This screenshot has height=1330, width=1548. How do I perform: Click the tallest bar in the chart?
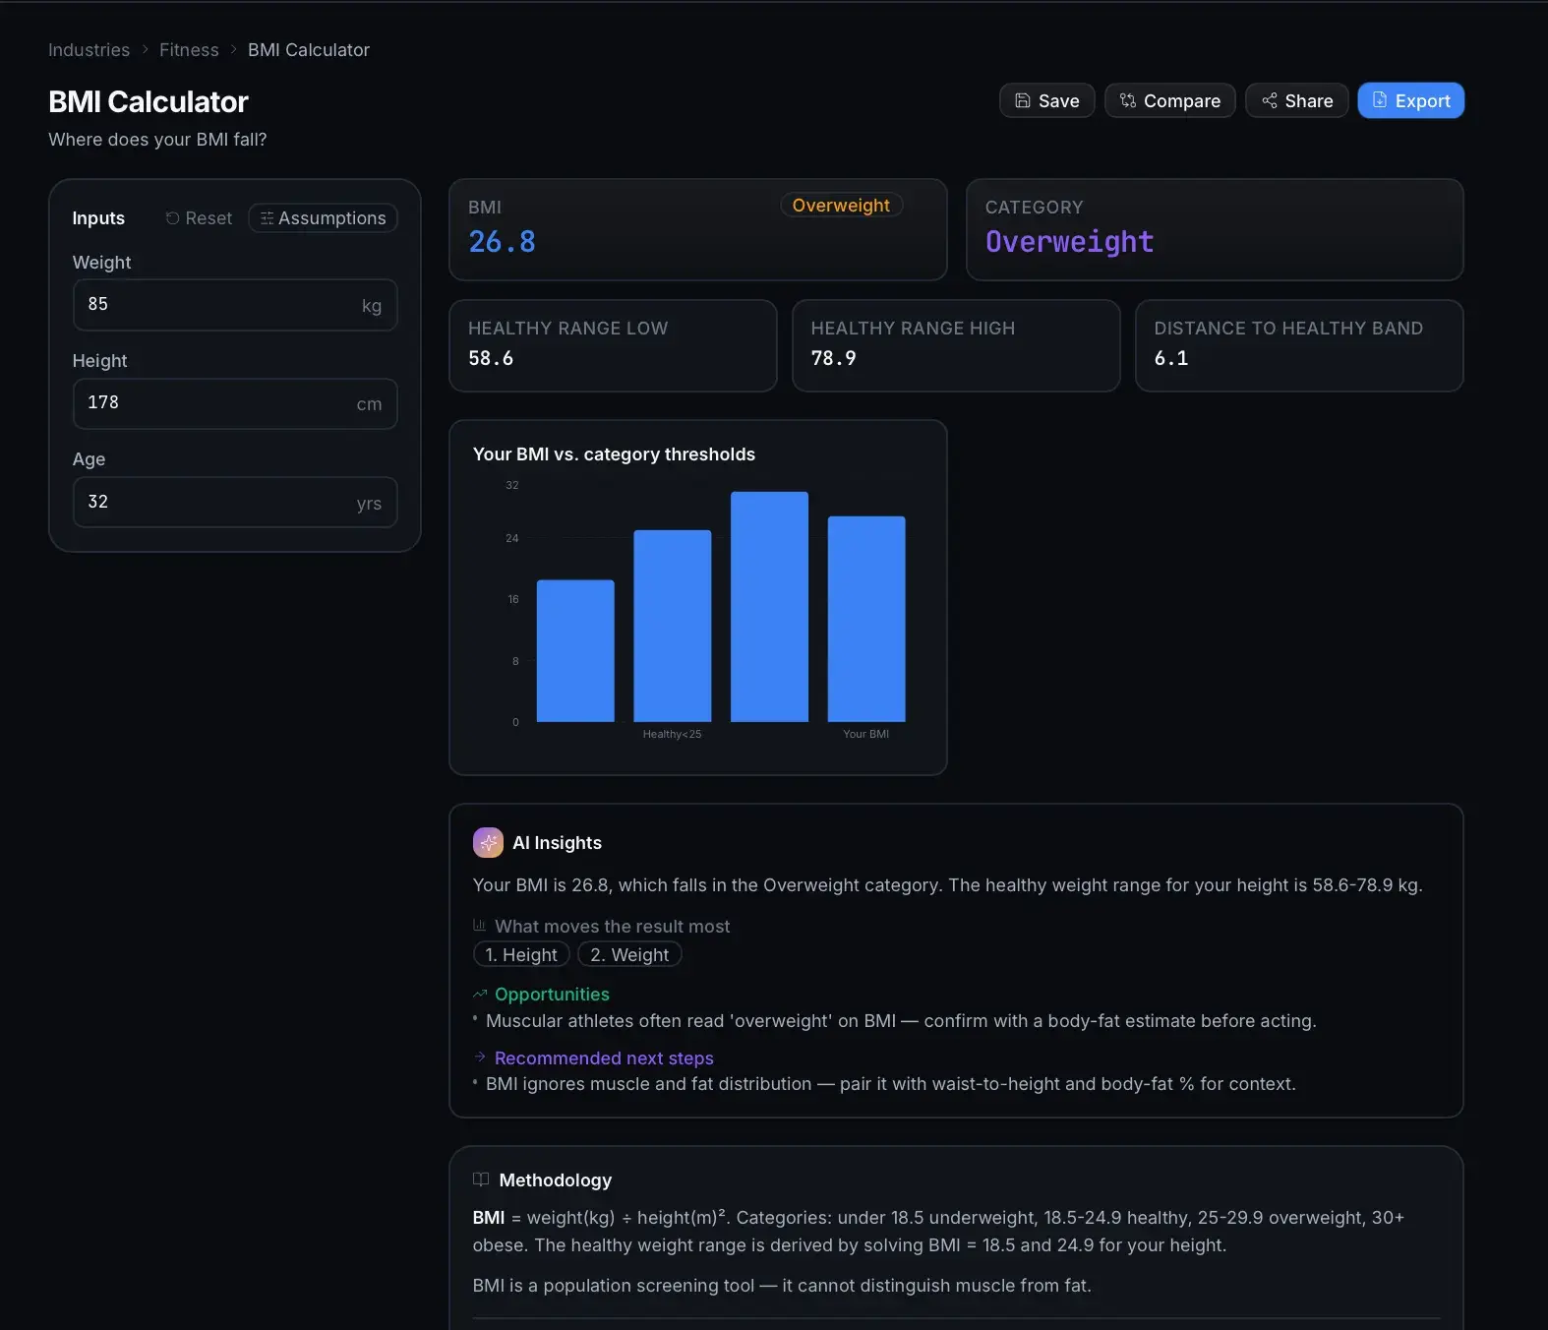coord(769,607)
